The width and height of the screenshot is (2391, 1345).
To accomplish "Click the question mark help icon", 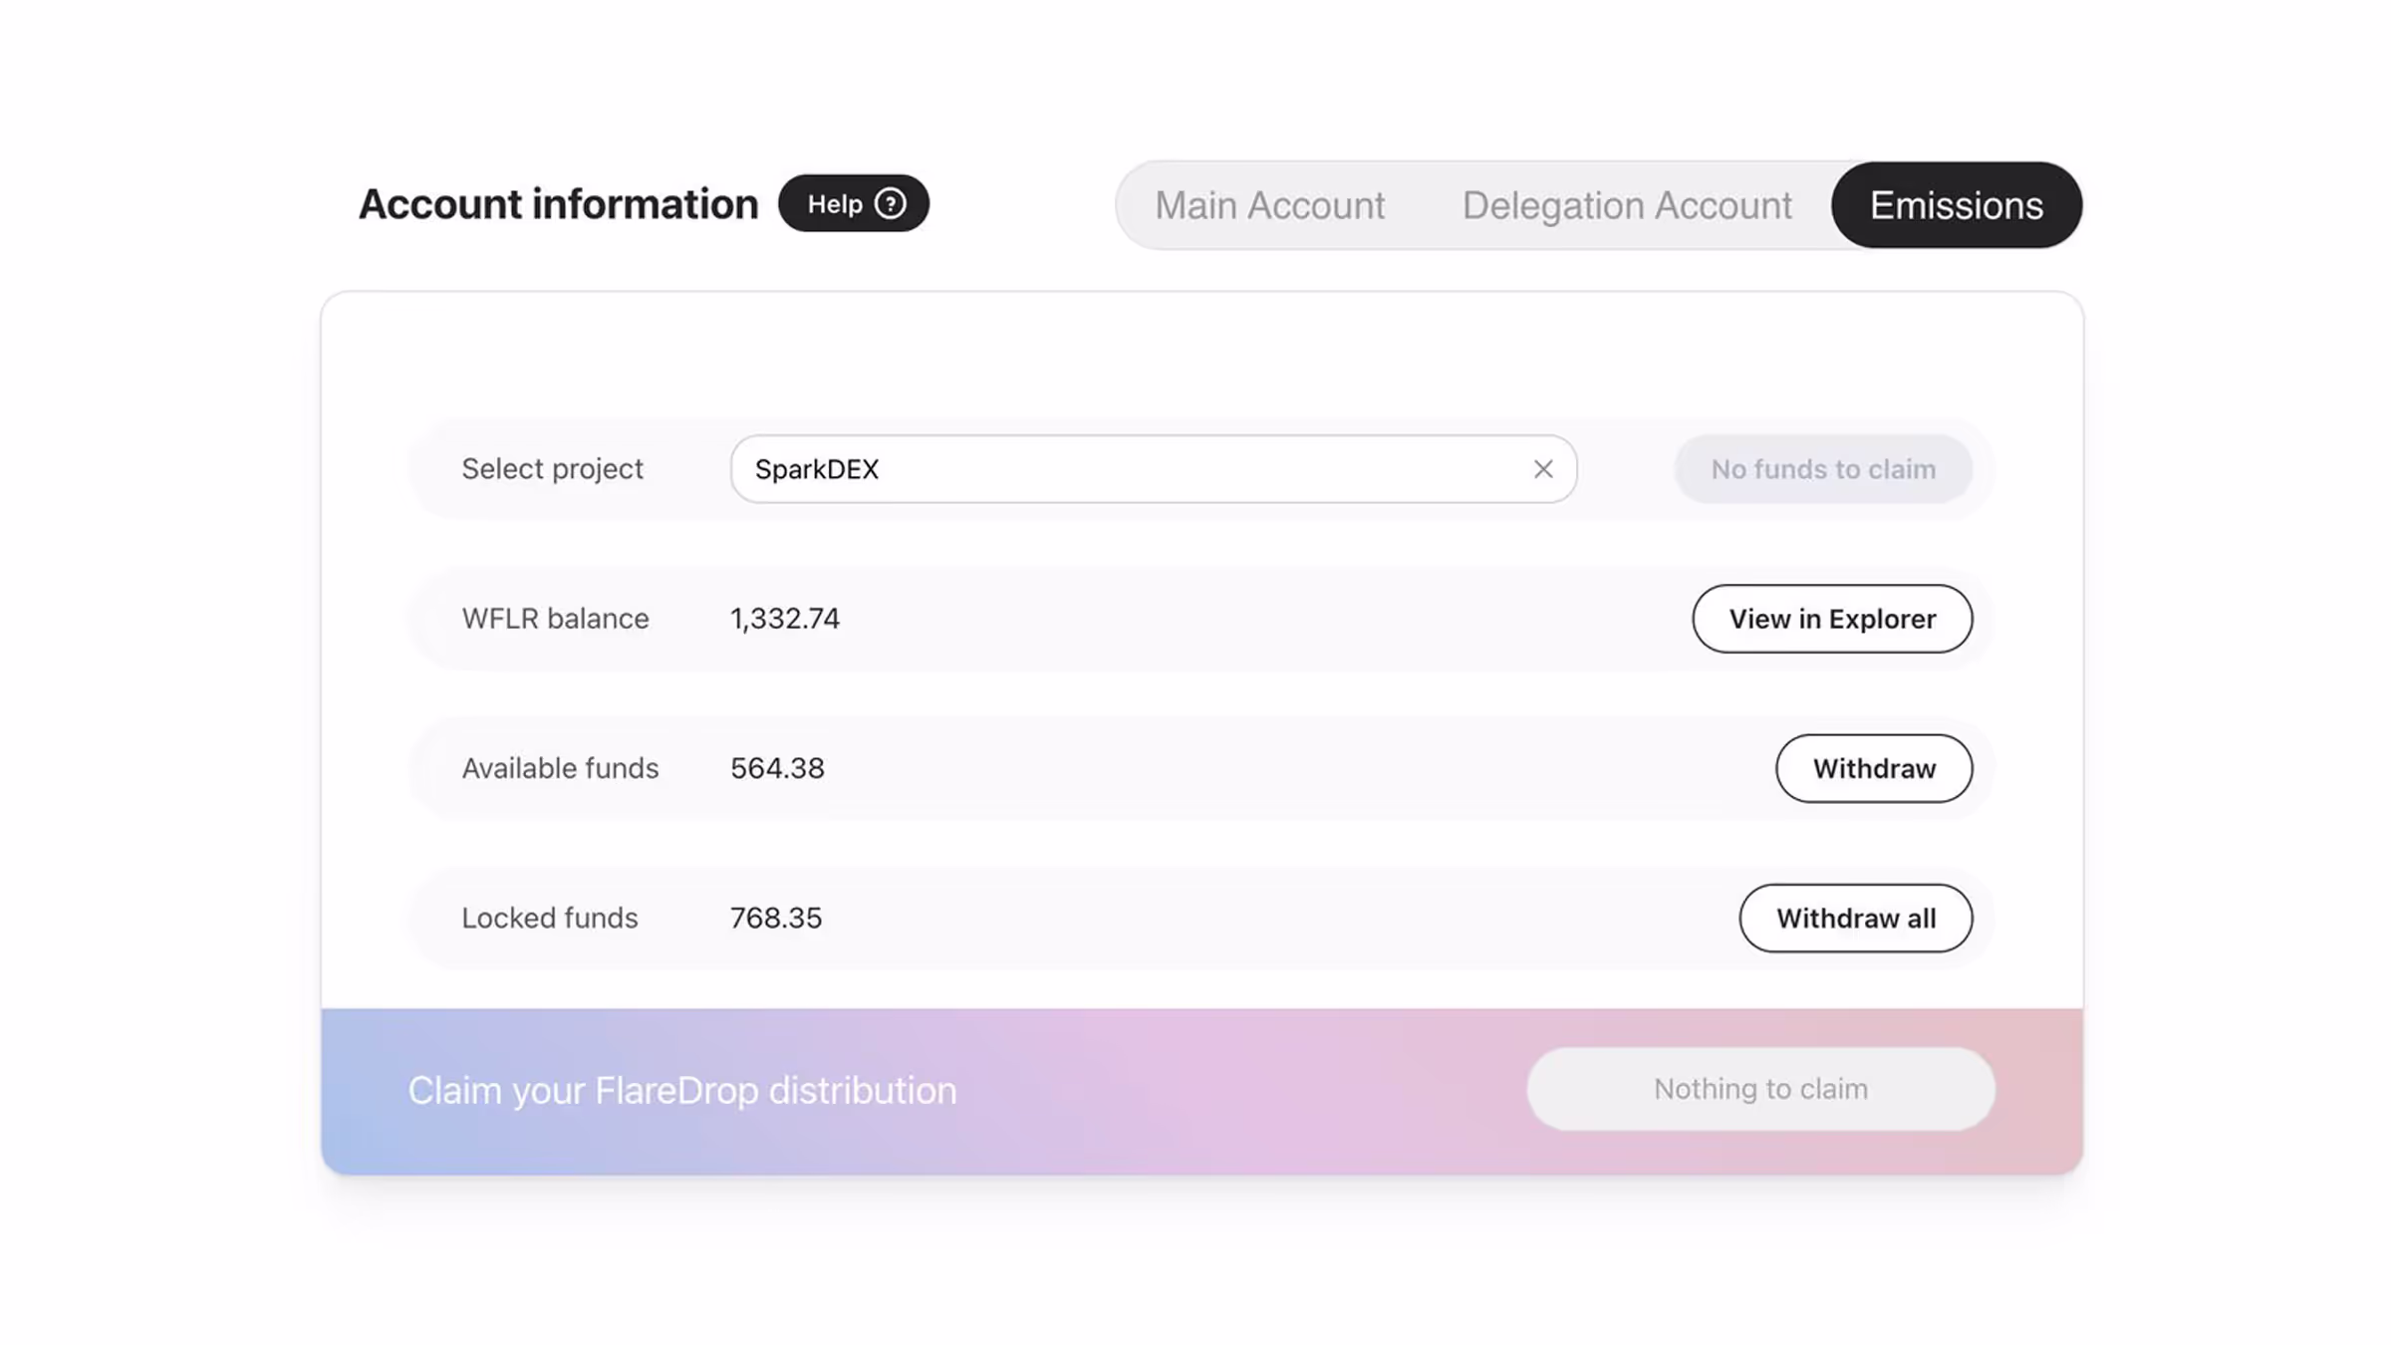I will (x=890, y=204).
